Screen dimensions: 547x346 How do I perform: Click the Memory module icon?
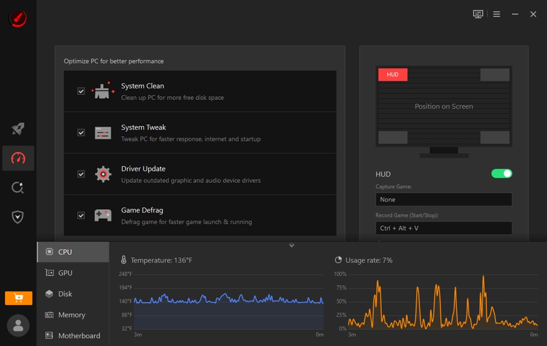tap(49, 315)
